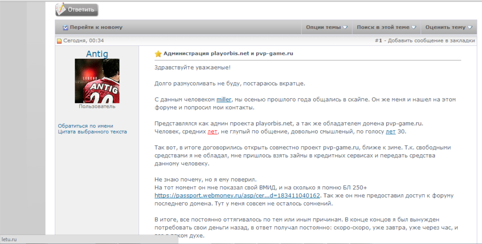Click the post status icon next to Сегодня, 00:34
Viewport: 482px width, 244px height.
tap(59, 41)
